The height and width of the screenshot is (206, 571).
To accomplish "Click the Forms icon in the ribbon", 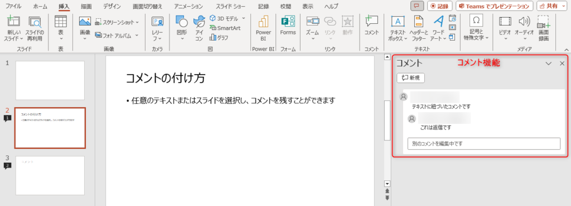I will coord(288,22).
